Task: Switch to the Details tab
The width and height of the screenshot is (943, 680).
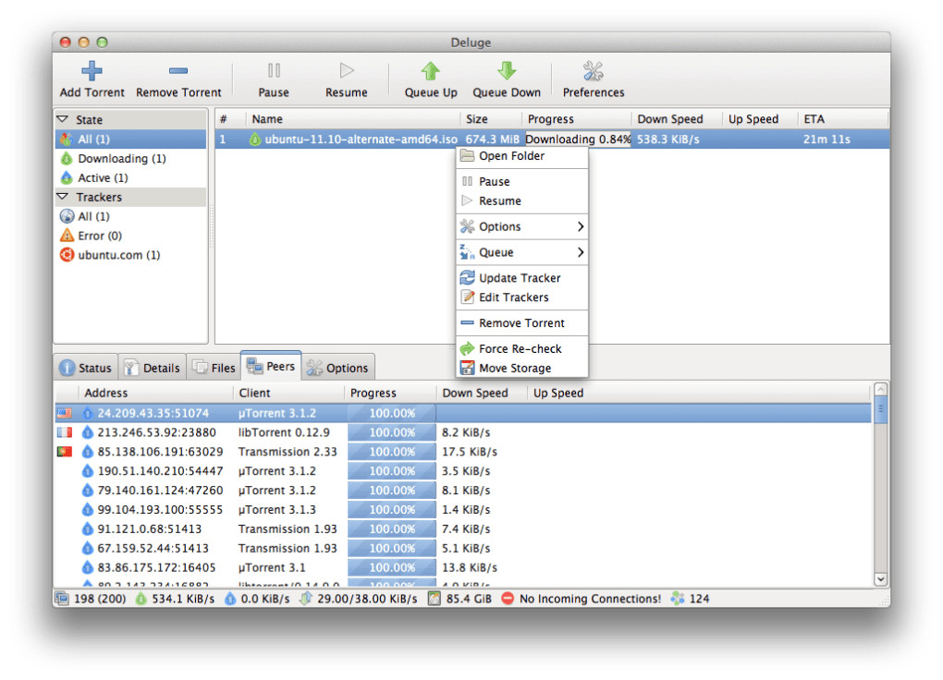Action: 153,368
